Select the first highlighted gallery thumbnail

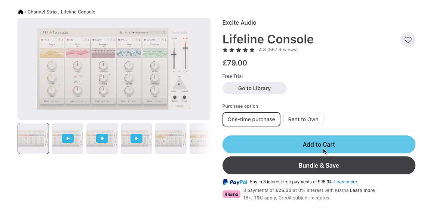coord(33,138)
